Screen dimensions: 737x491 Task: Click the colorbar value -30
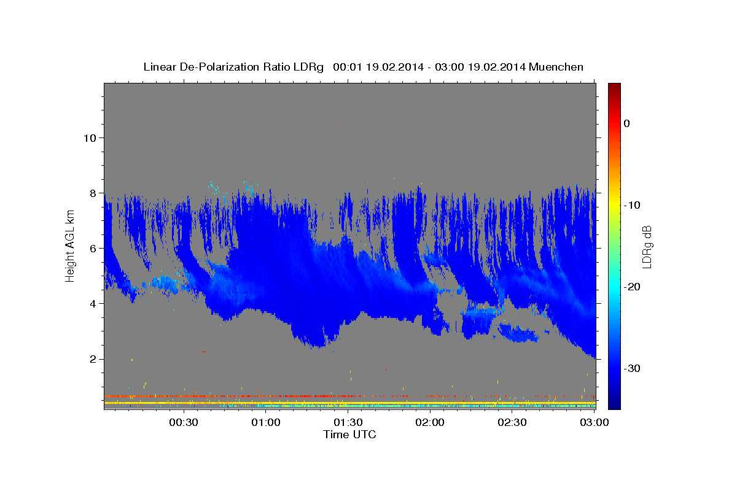click(x=632, y=368)
